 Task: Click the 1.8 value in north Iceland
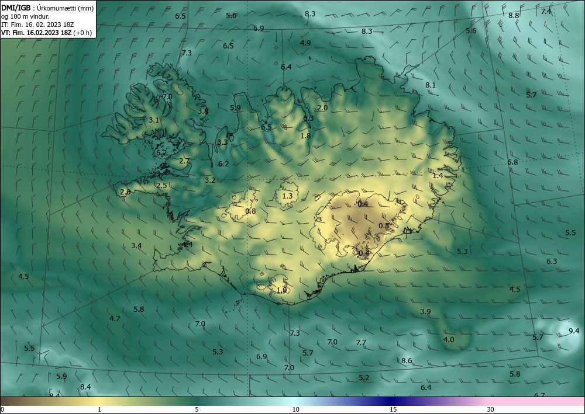click(305, 135)
